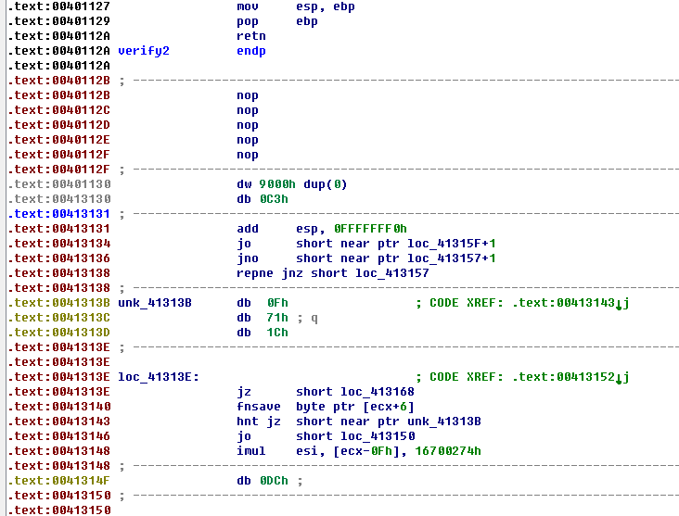Click 'repne jnz short loc_413157' instruction

(x=333, y=273)
